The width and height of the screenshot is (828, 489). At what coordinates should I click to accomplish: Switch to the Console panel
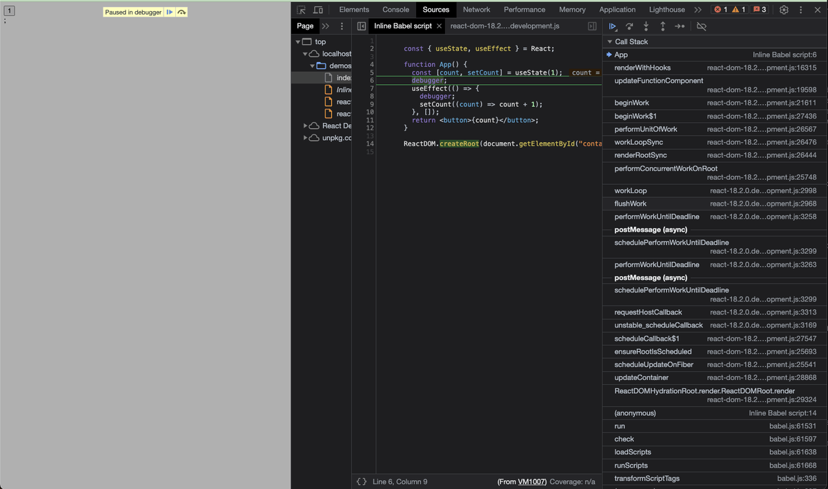tap(396, 10)
